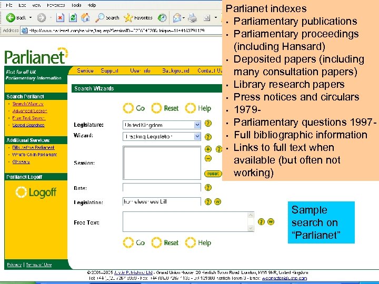Viewport: 379px width, 284px height.
Task: Open the Privacy link in footer
Action: (x=14, y=265)
